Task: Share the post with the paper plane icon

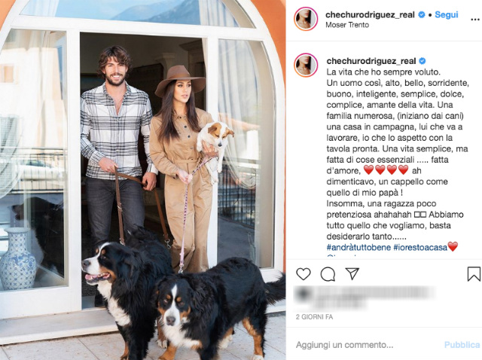Action: [x=352, y=273]
